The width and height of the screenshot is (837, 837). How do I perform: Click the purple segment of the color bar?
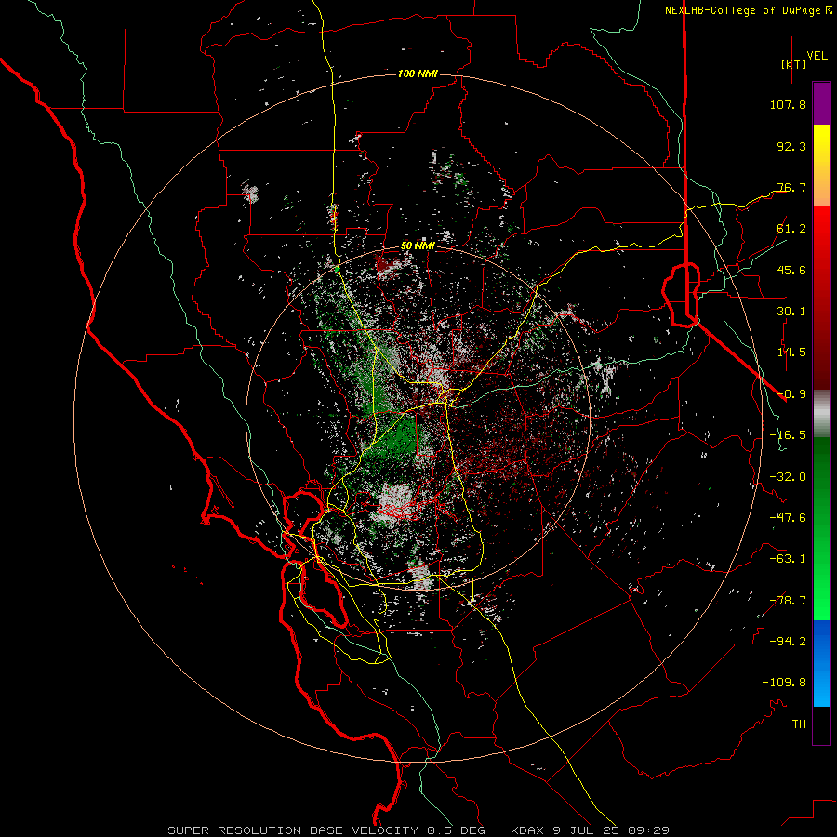pyautogui.click(x=821, y=103)
